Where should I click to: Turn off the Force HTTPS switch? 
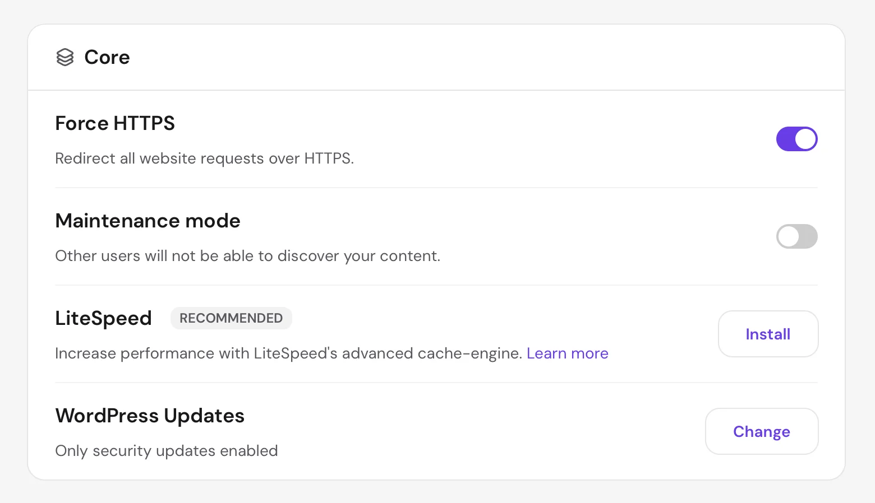(796, 139)
